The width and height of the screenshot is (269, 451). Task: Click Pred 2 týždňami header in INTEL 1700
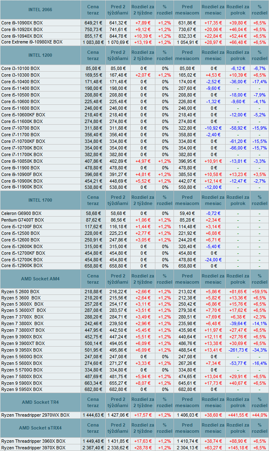pyautogui.click(x=118, y=200)
